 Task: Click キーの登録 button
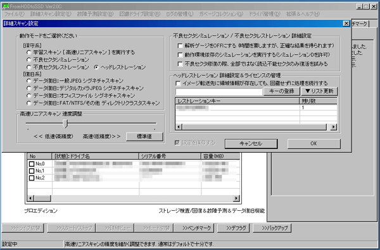282,92
